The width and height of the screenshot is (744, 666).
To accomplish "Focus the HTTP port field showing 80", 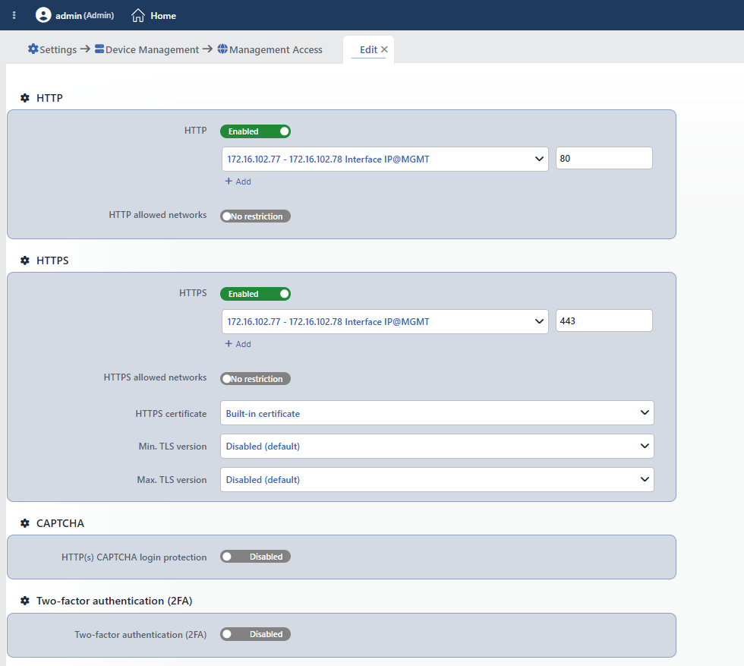I will pos(604,158).
